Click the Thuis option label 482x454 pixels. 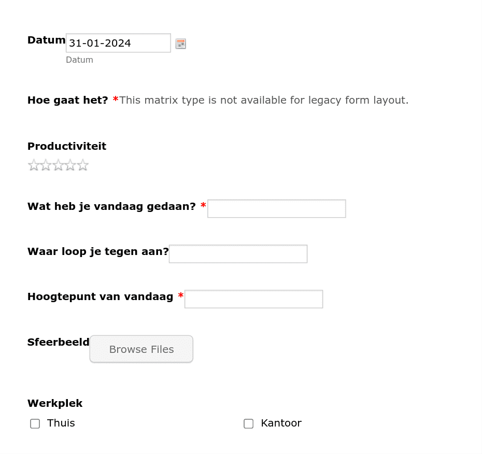coord(61,423)
